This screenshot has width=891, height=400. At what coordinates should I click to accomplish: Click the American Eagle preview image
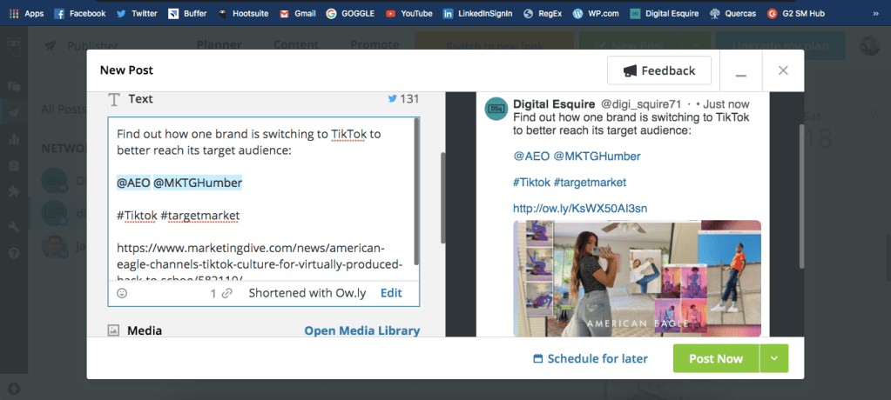637,278
